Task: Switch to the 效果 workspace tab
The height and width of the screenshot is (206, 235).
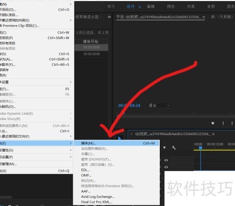Action: [x=191, y=7]
